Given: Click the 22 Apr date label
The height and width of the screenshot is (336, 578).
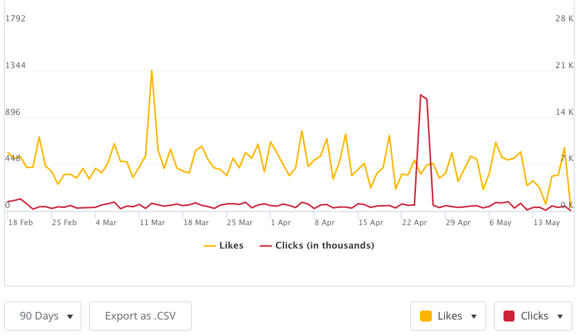Looking at the screenshot, I should pos(415,222).
